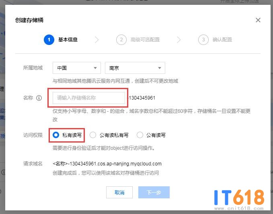The image size is (273, 214).
Task: Click the 创建存储桶 dialog title
Action: click(29, 20)
